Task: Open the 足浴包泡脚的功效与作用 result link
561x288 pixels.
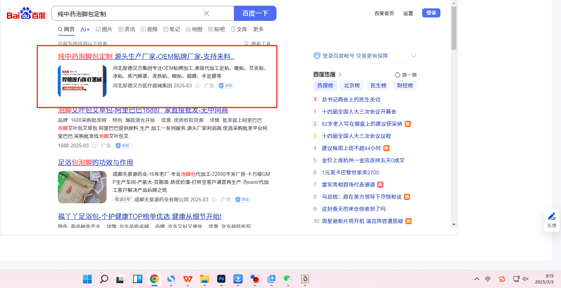Action: click(x=95, y=163)
